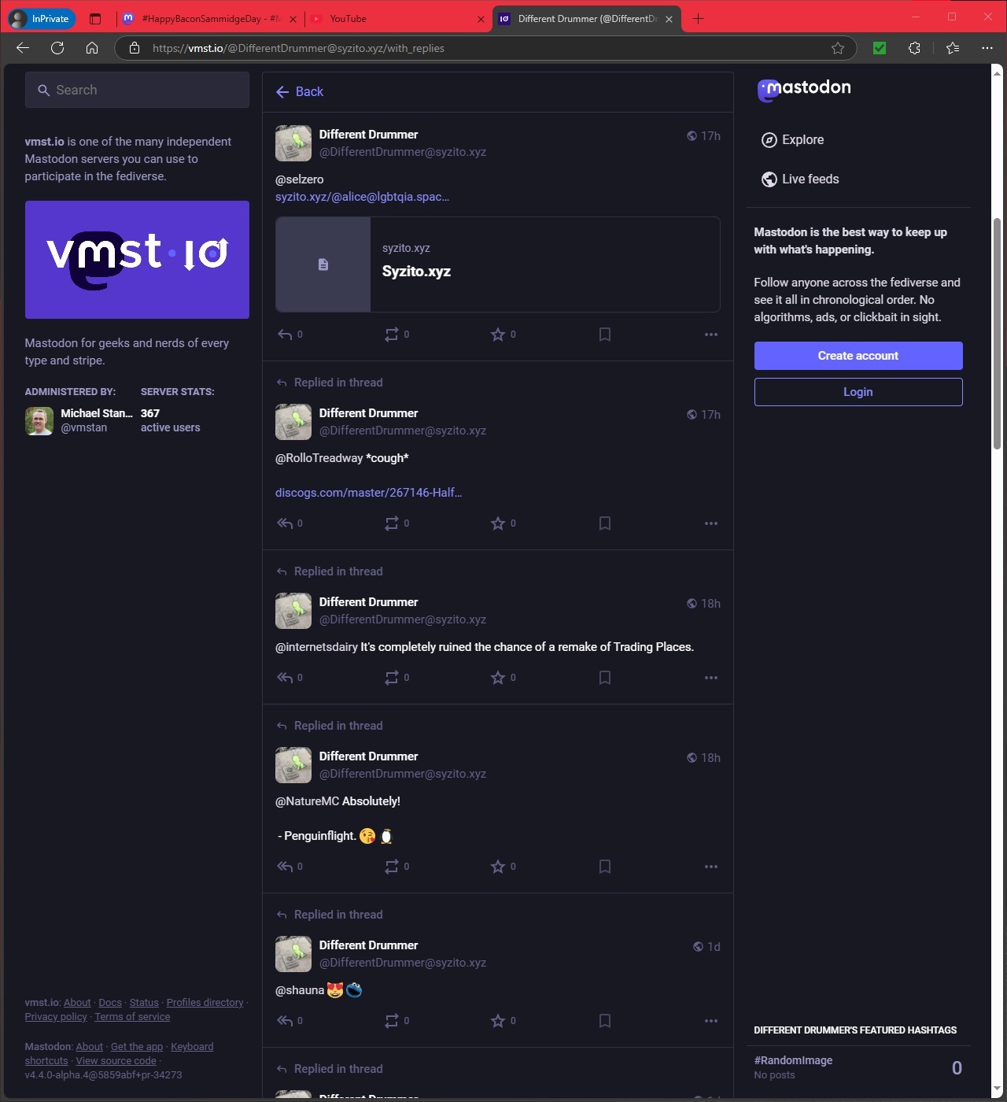Open more menu on discogs link post
1007x1102 pixels.
pyautogui.click(x=710, y=523)
